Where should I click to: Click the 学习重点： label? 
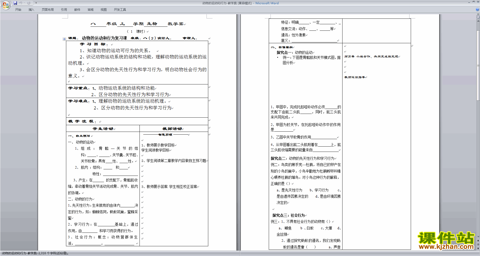pyautogui.click(x=79, y=88)
